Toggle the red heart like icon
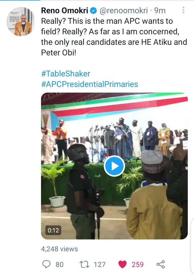 coord(122,264)
